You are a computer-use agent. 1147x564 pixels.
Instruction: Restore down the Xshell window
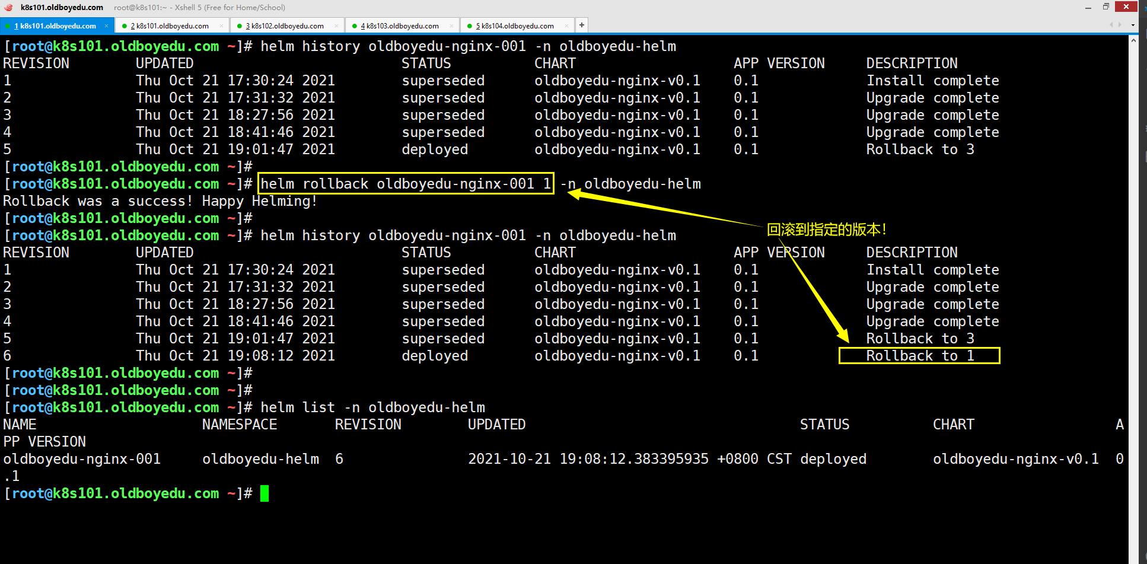click(x=1106, y=7)
